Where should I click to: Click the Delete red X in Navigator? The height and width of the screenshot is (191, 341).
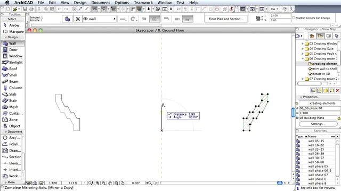(x=337, y=91)
